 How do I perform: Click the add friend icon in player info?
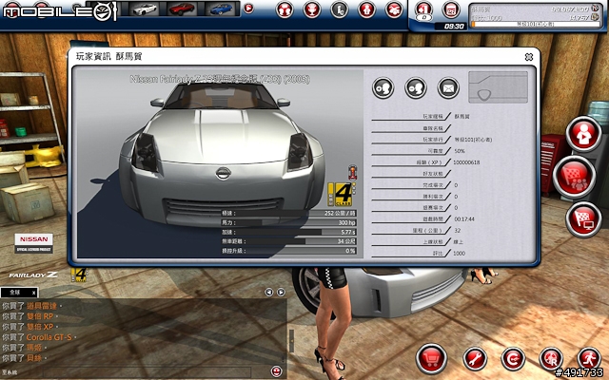(x=383, y=88)
